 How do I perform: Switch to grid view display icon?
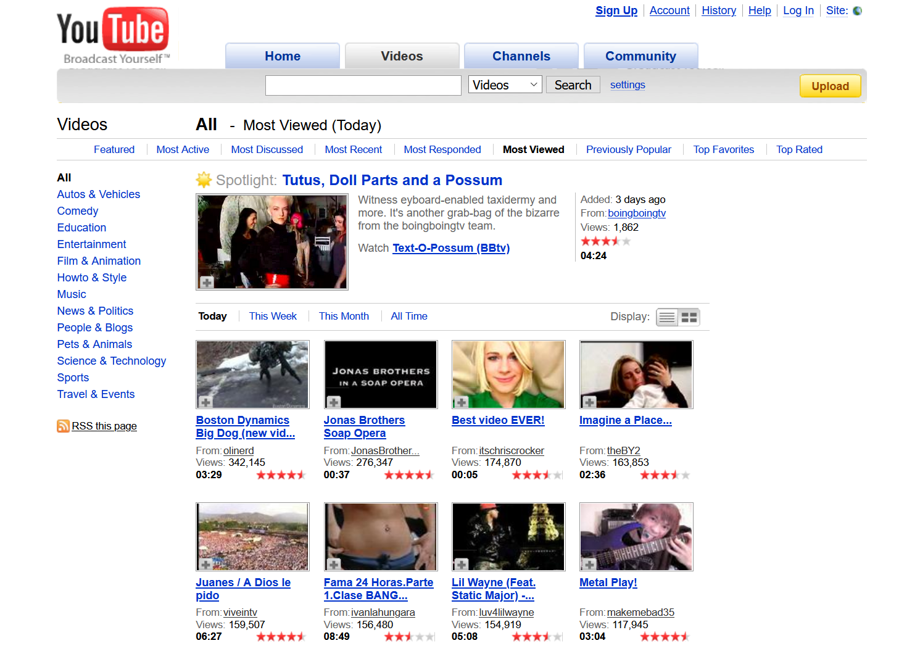tap(689, 317)
